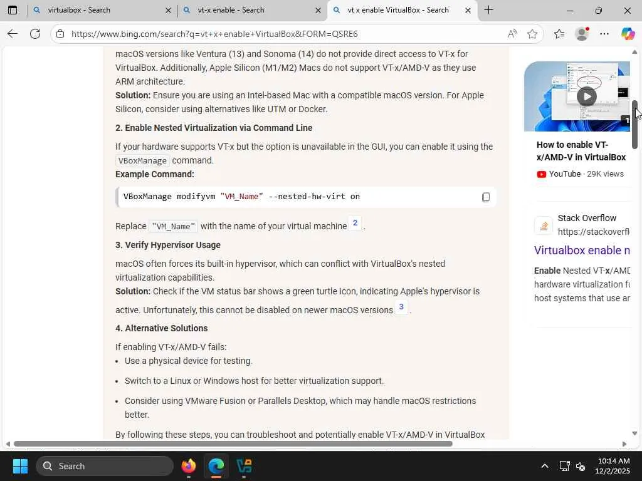
Task: Open Settings and more ellipsis menu
Action: coord(604,34)
